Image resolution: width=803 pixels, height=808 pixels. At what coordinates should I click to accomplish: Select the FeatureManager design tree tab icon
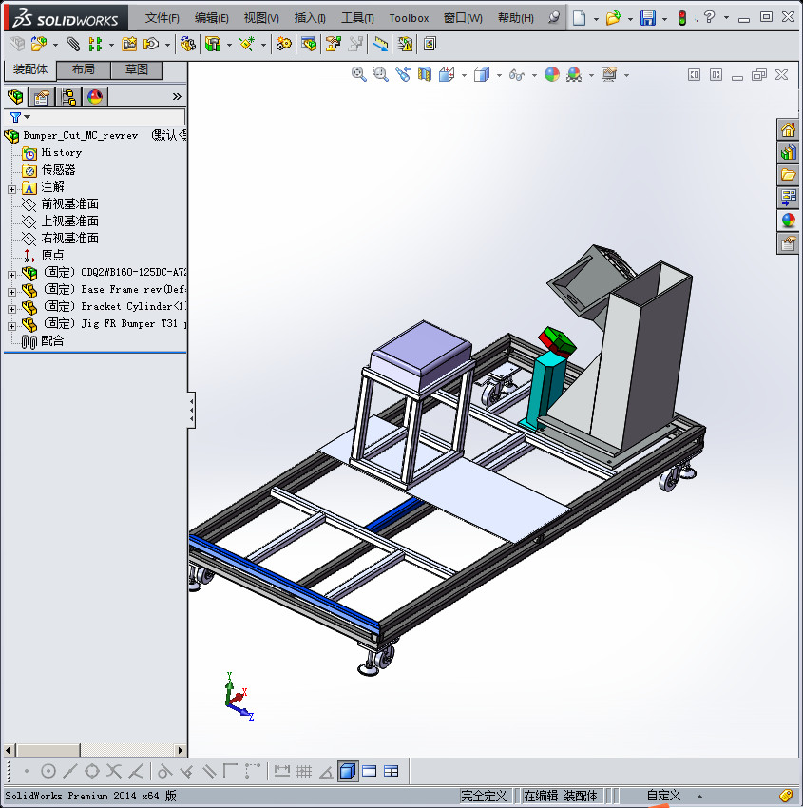15,96
